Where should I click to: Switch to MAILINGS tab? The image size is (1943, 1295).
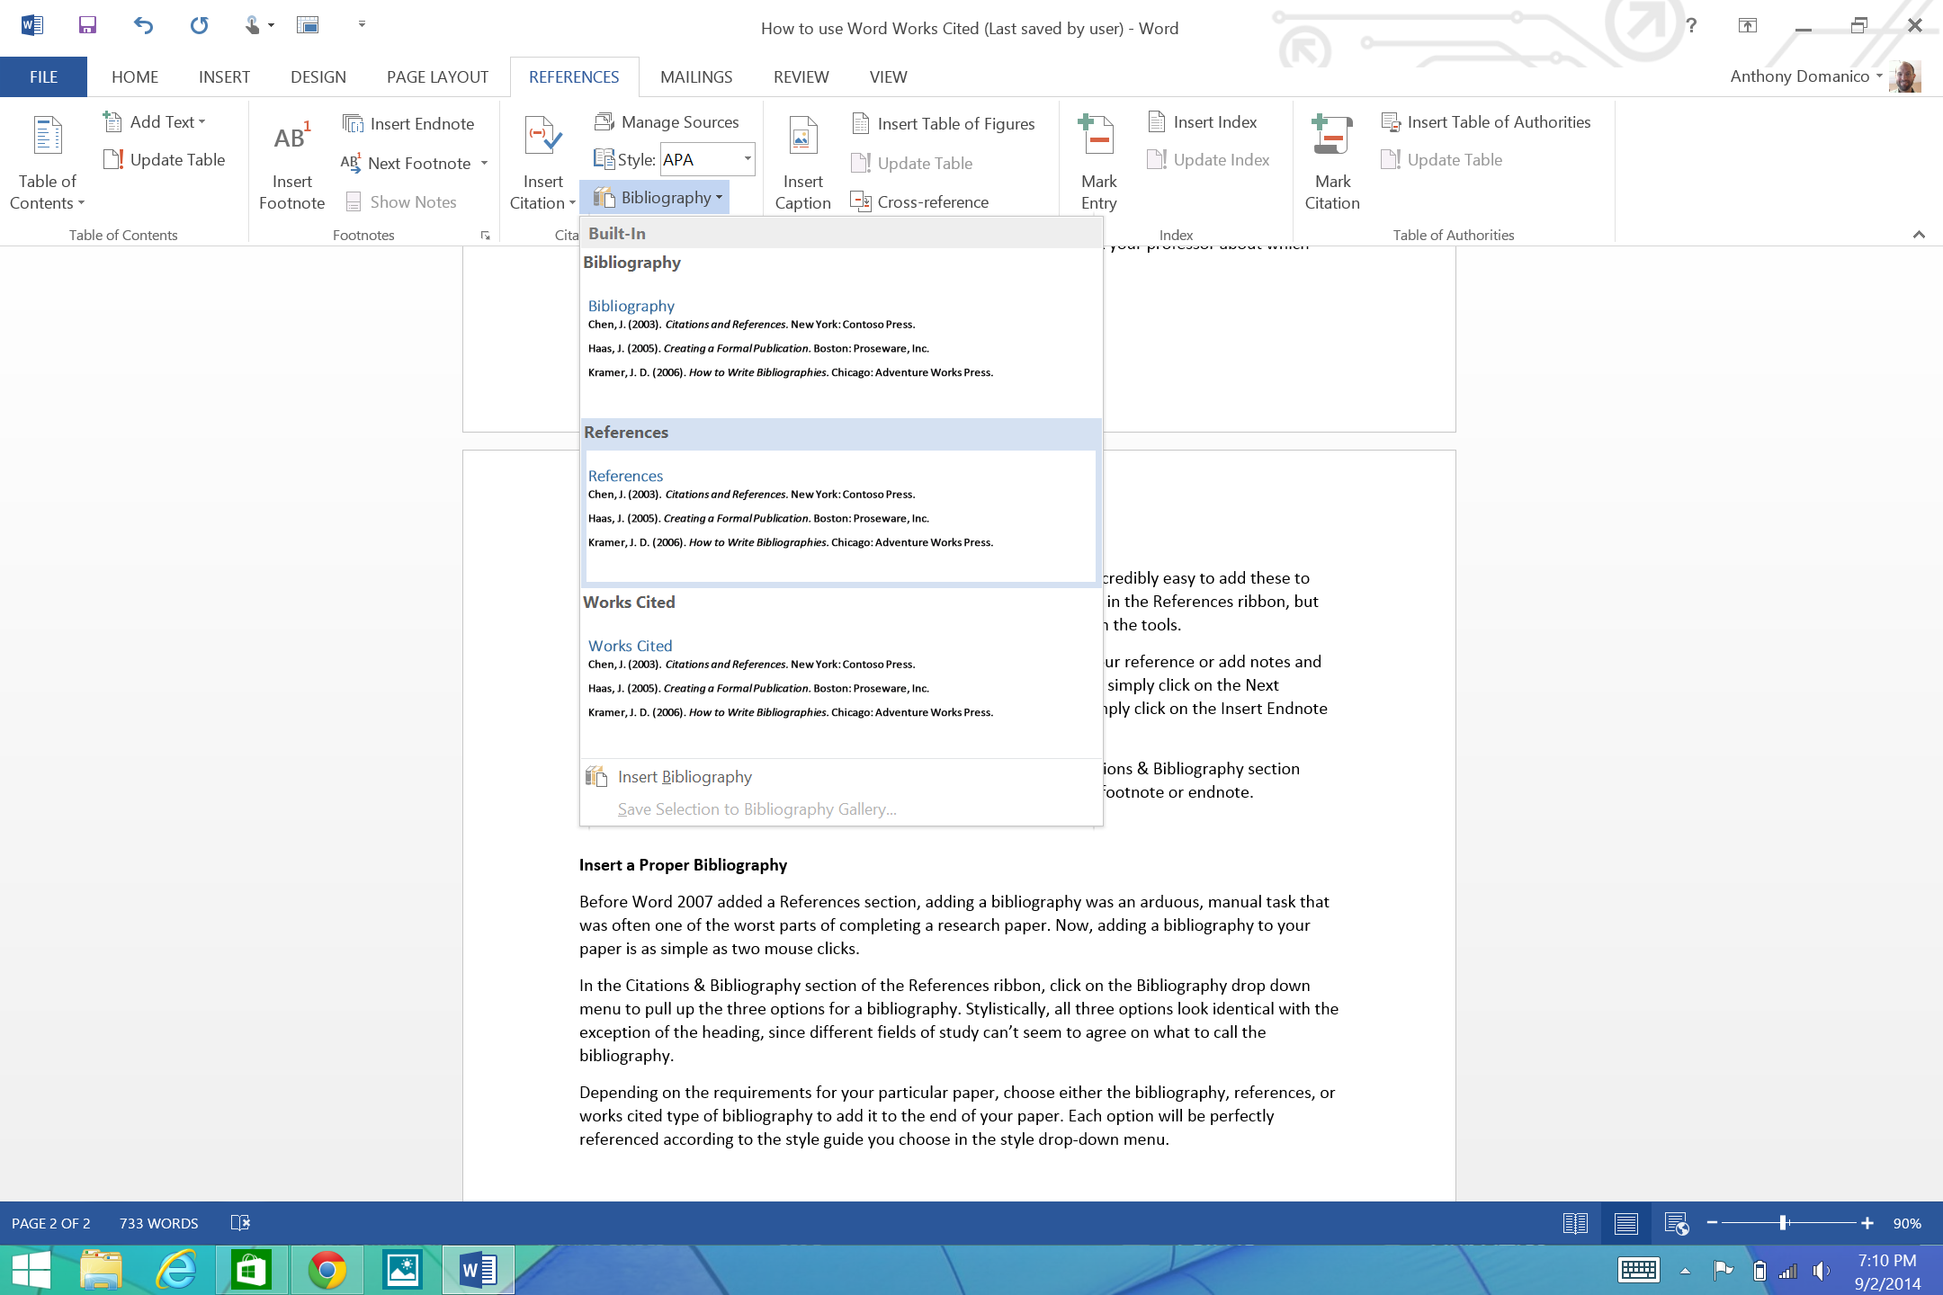[x=696, y=76]
